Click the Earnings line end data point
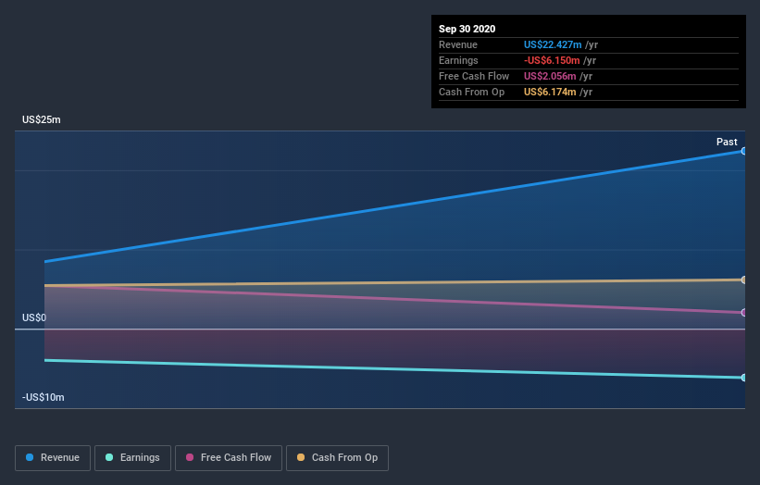 [x=743, y=378]
